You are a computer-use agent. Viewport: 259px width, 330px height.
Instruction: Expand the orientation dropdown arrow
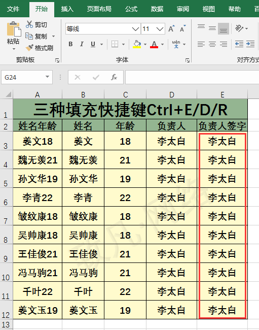pos(247,28)
